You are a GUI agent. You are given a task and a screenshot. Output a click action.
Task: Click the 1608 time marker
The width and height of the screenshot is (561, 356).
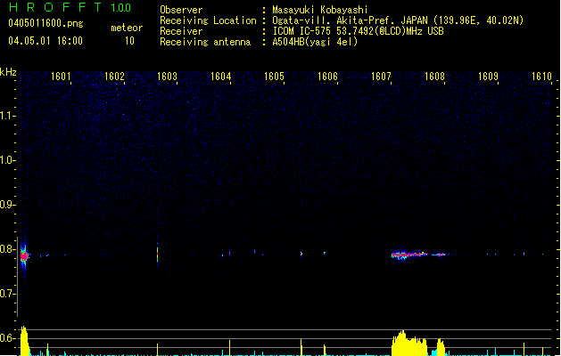pos(434,77)
